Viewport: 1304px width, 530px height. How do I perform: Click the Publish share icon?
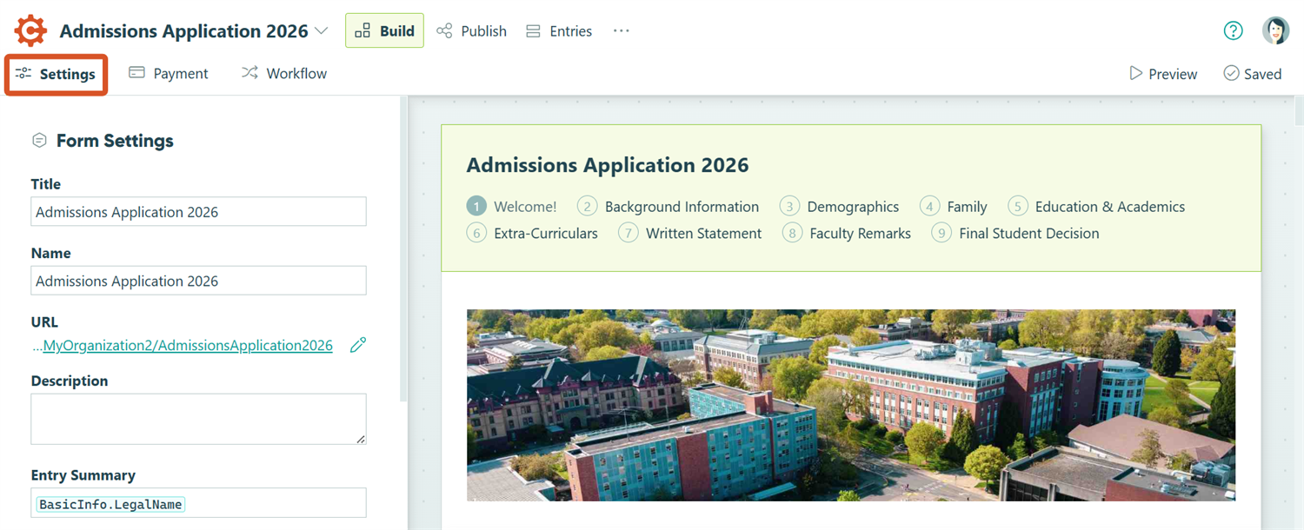[x=444, y=31]
